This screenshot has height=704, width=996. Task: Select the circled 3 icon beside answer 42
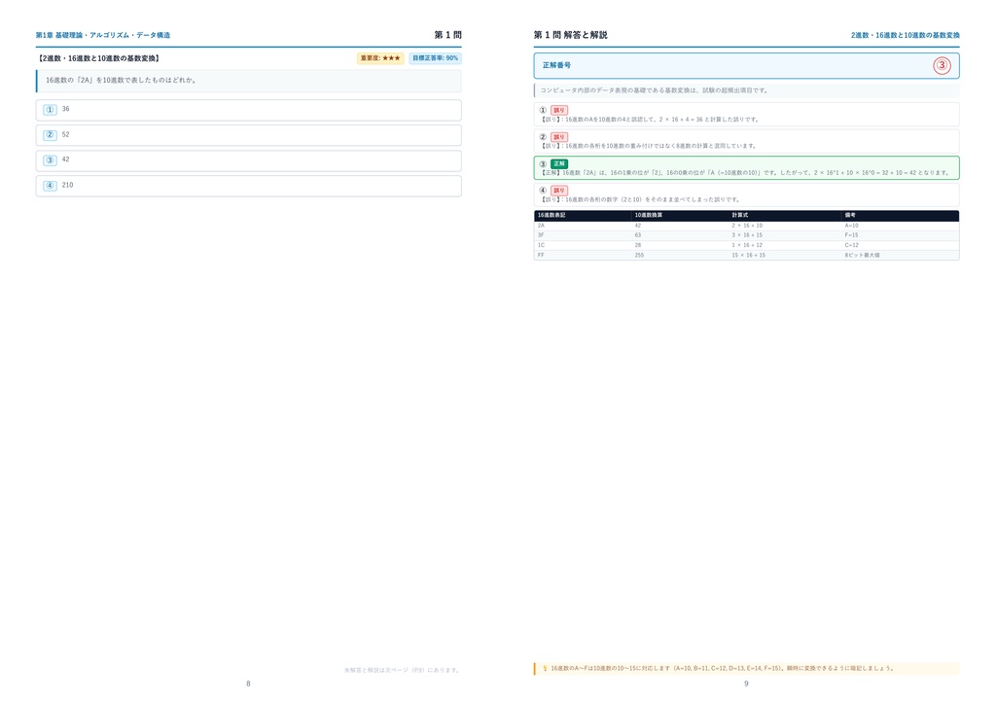point(51,160)
